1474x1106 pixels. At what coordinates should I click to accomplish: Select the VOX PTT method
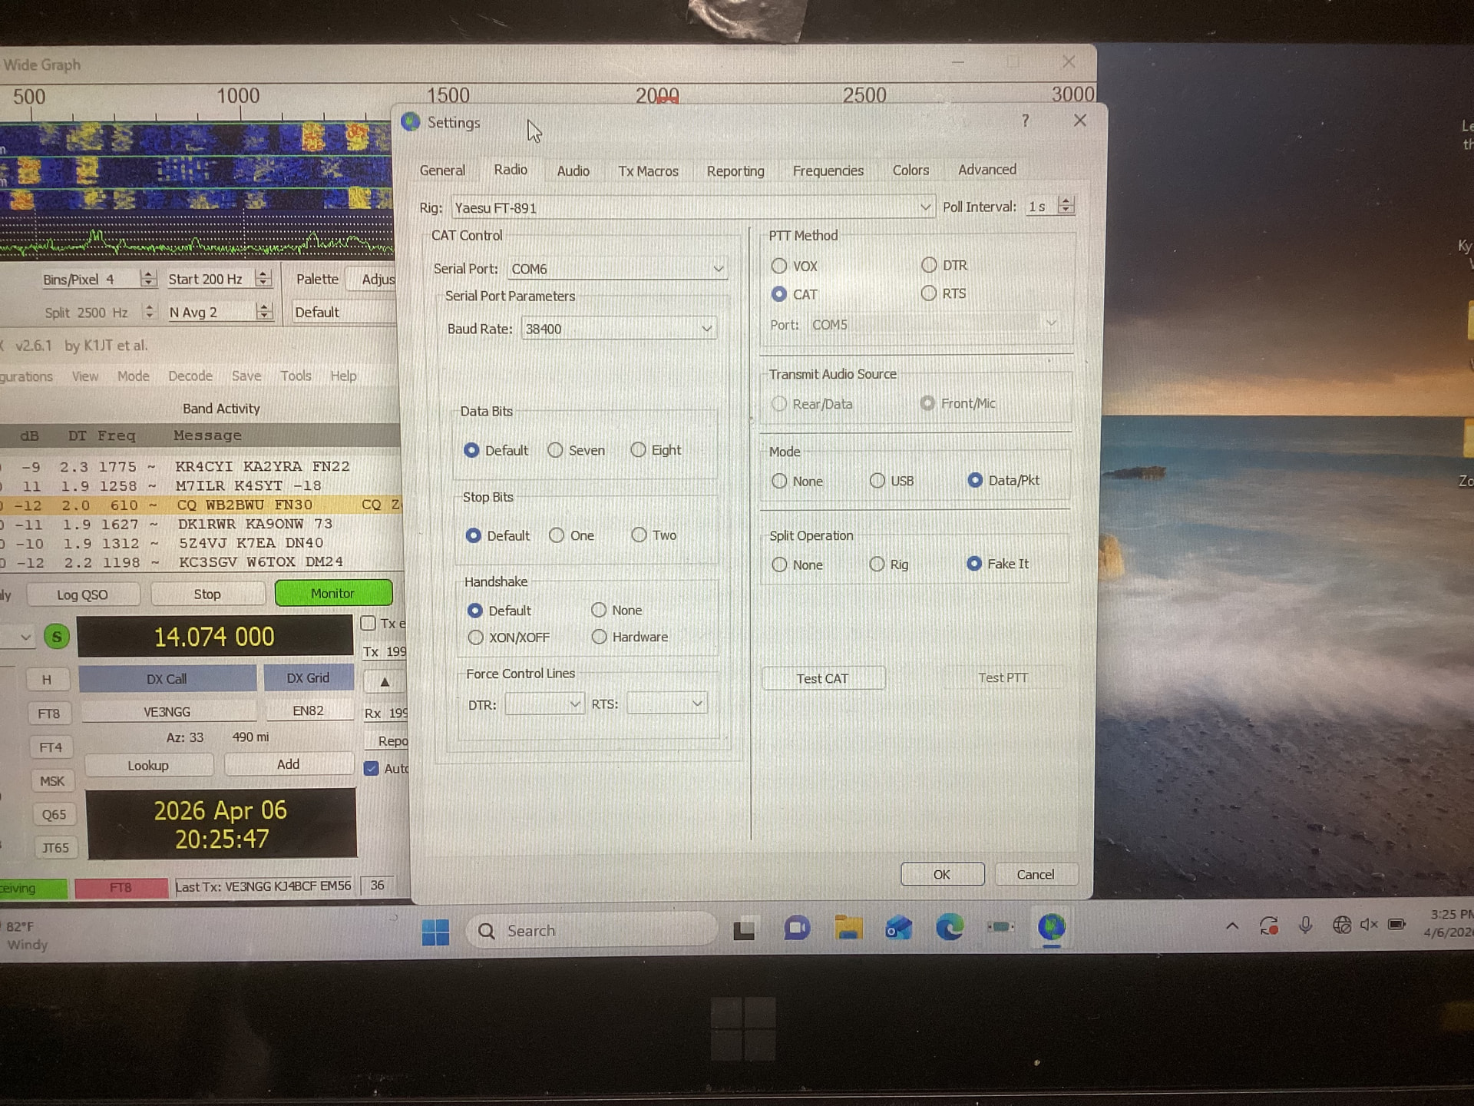point(779,267)
